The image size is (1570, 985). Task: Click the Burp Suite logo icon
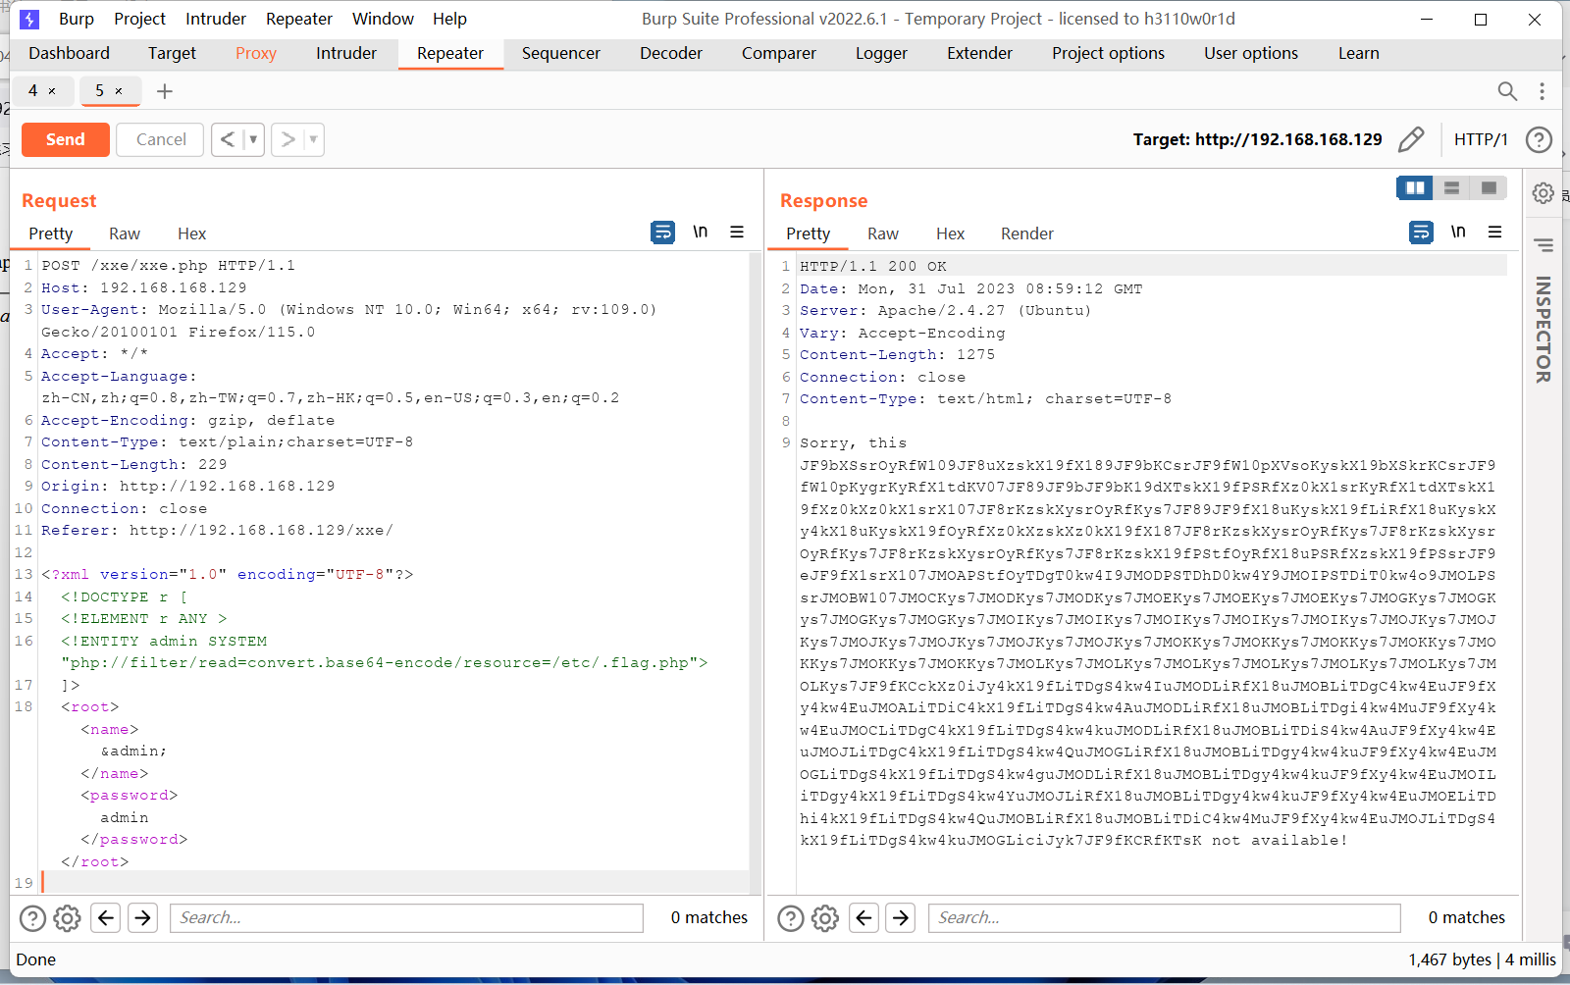(x=30, y=19)
